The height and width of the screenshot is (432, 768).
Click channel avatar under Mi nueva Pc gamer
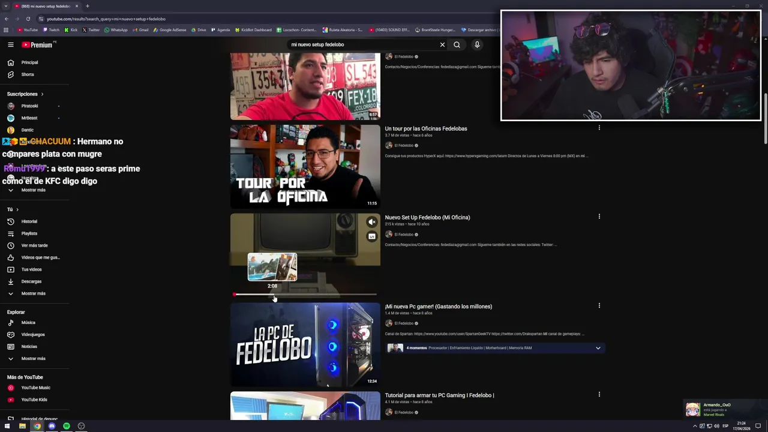pos(389,323)
